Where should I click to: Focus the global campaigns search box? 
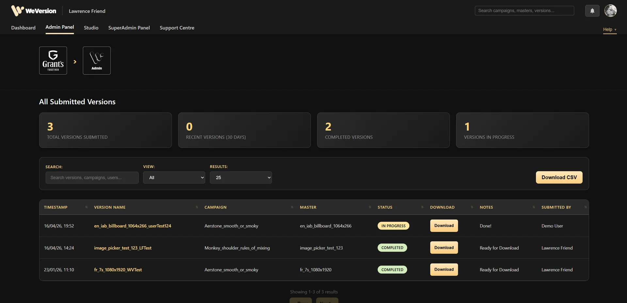pyautogui.click(x=524, y=10)
